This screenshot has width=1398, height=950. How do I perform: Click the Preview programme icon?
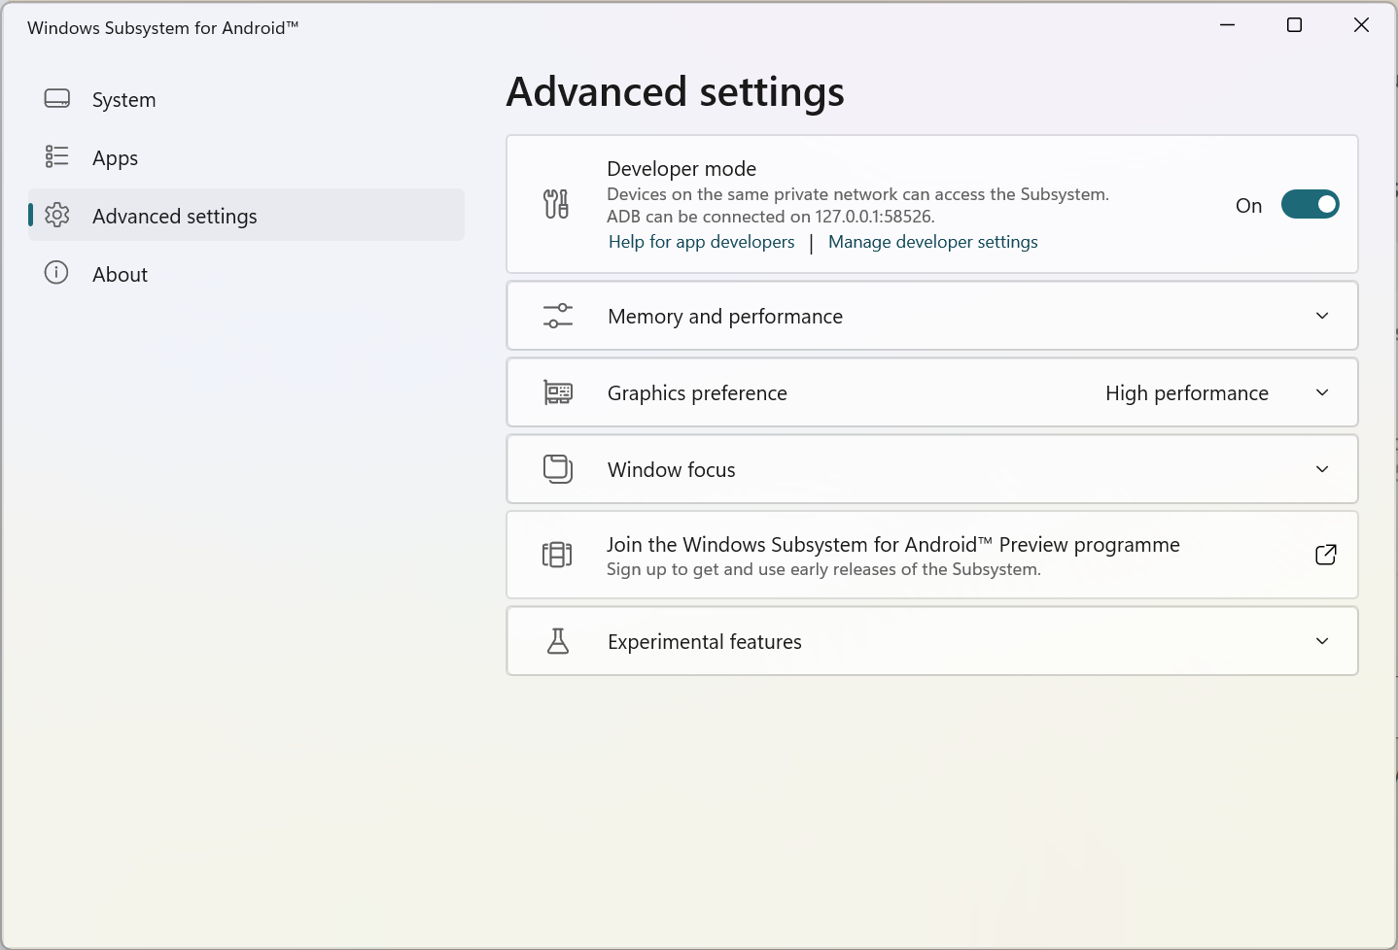coord(557,555)
